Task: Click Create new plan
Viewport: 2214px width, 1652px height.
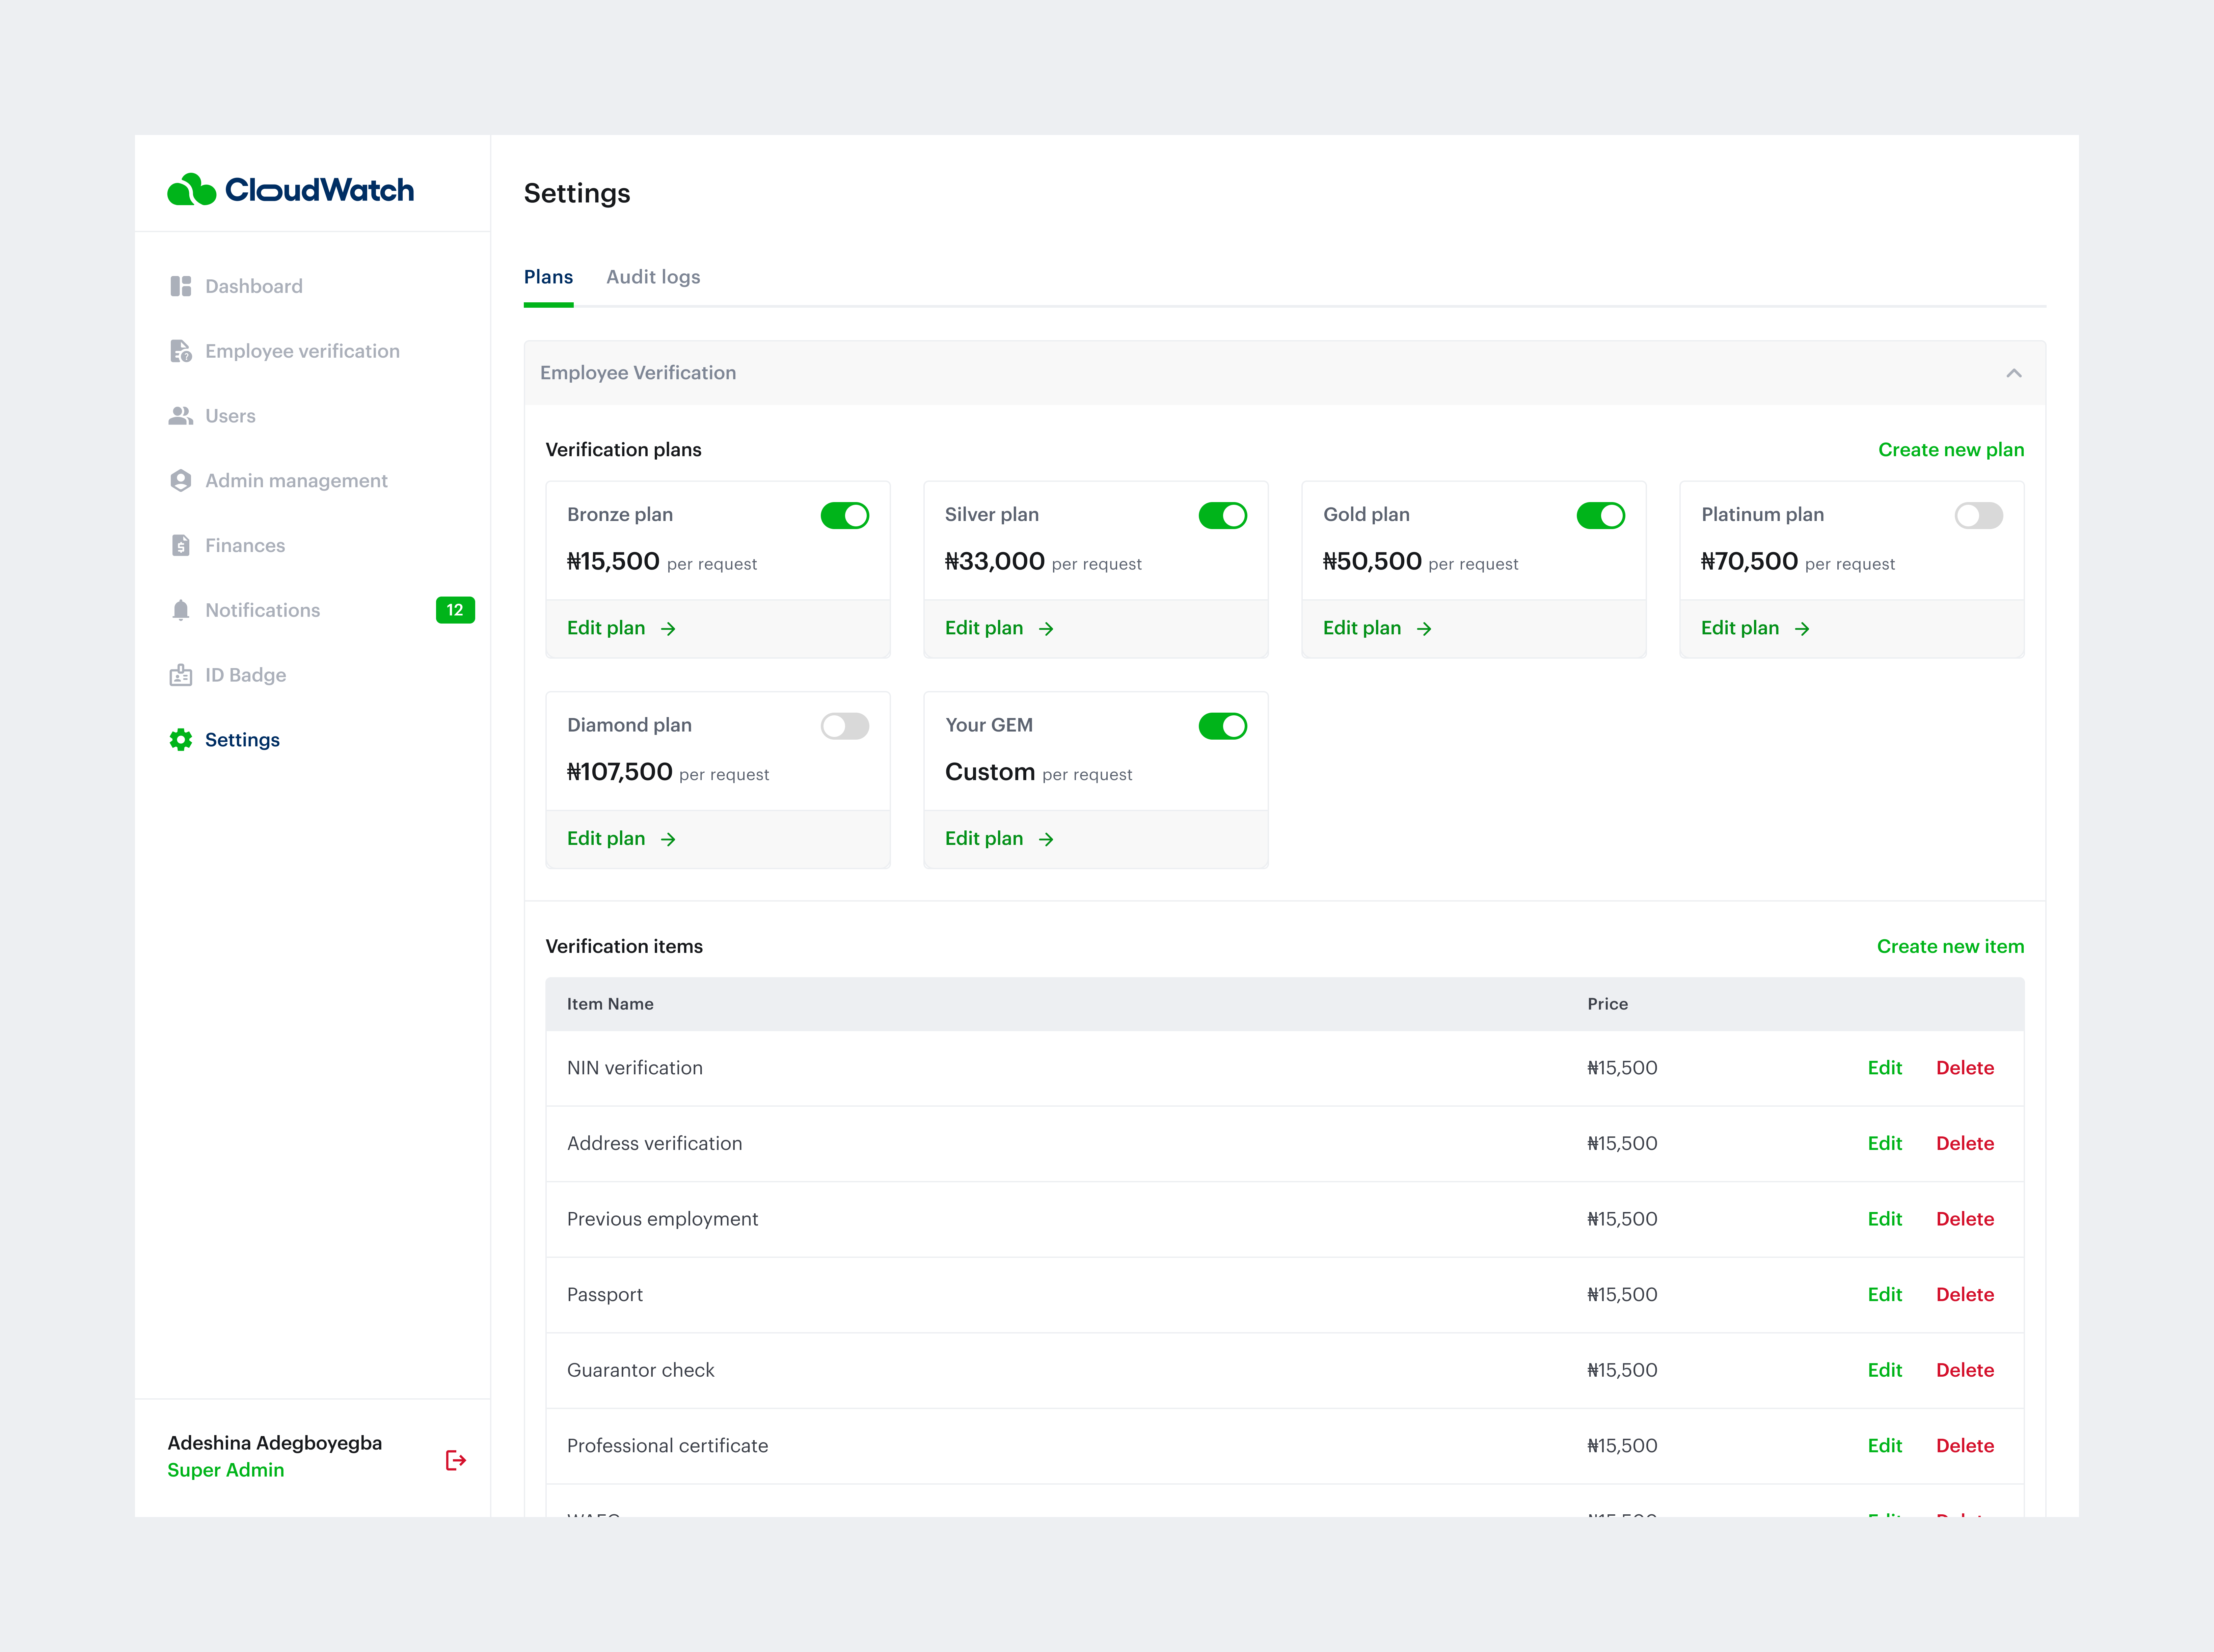Action: [x=1950, y=449]
